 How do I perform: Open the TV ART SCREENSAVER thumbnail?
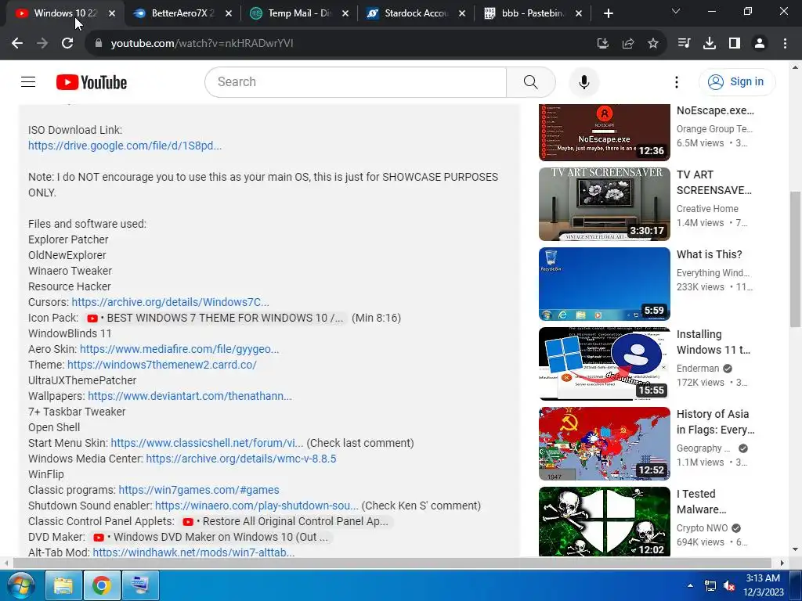click(x=604, y=204)
